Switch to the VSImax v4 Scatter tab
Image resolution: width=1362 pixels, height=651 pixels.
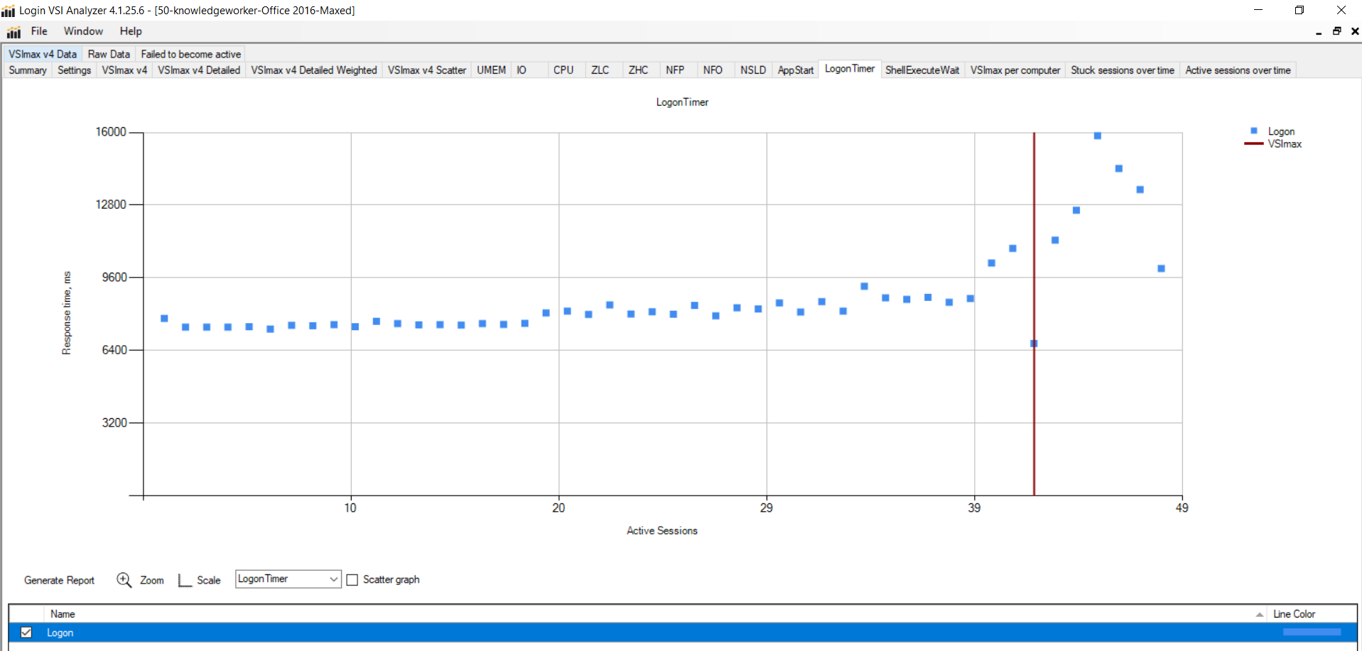coord(426,70)
